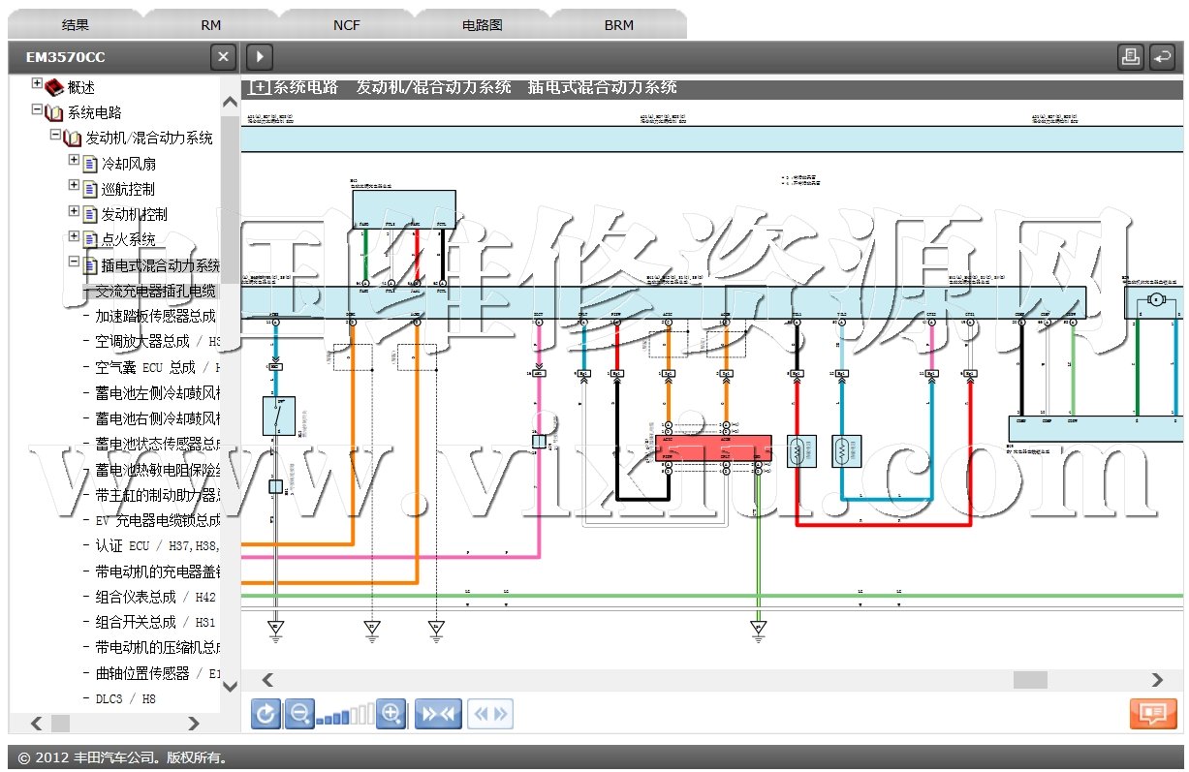
Task: Click the diagram's horizontal scrollbar right arrow
Action: coord(1156,680)
